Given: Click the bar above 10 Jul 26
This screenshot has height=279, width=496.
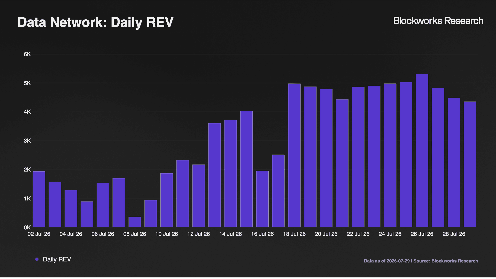Looking at the screenshot, I should [167, 200].
